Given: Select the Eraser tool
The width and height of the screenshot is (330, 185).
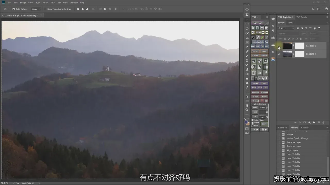Looking at the screenshot, I should click(247, 69).
